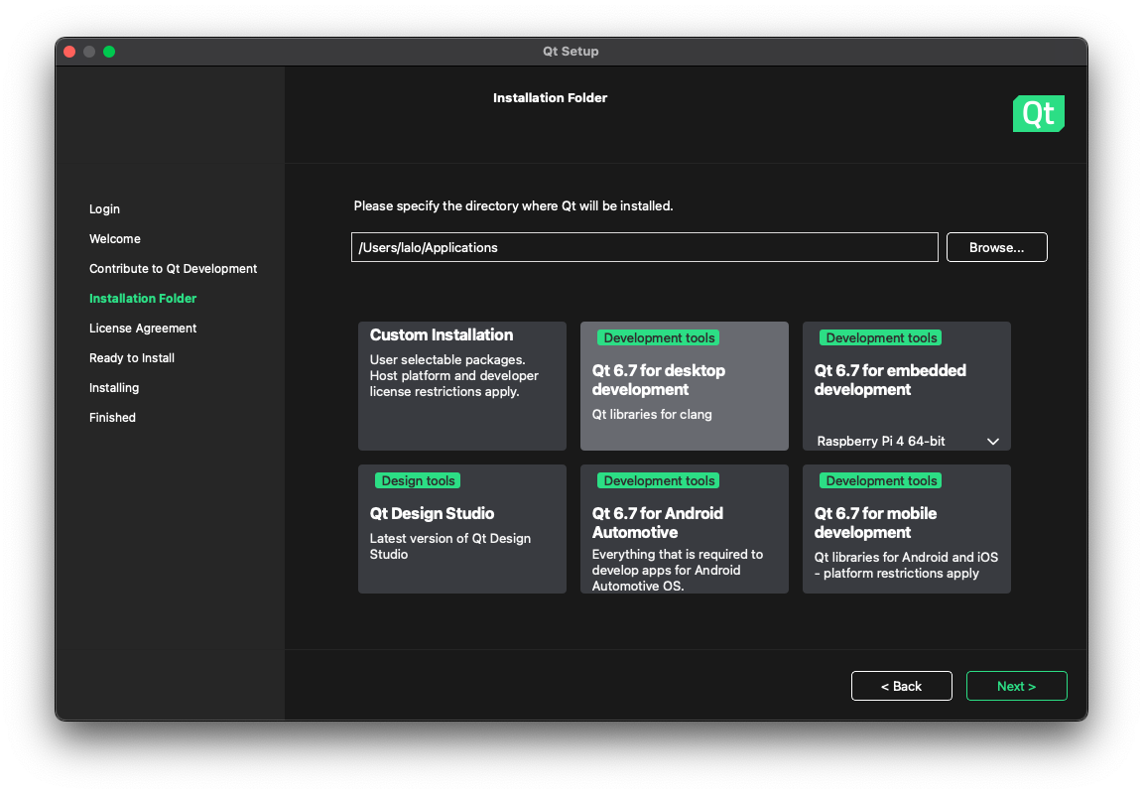The width and height of the screenshot is (1143, 794).
Task: Click Development tools badge on desktop tile
Action: click(x=659, y=337)
